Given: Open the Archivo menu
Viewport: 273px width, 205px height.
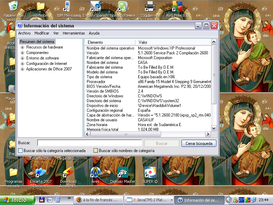Looking at the screenshot, I should pyautogui.click(x=24, y=33).
